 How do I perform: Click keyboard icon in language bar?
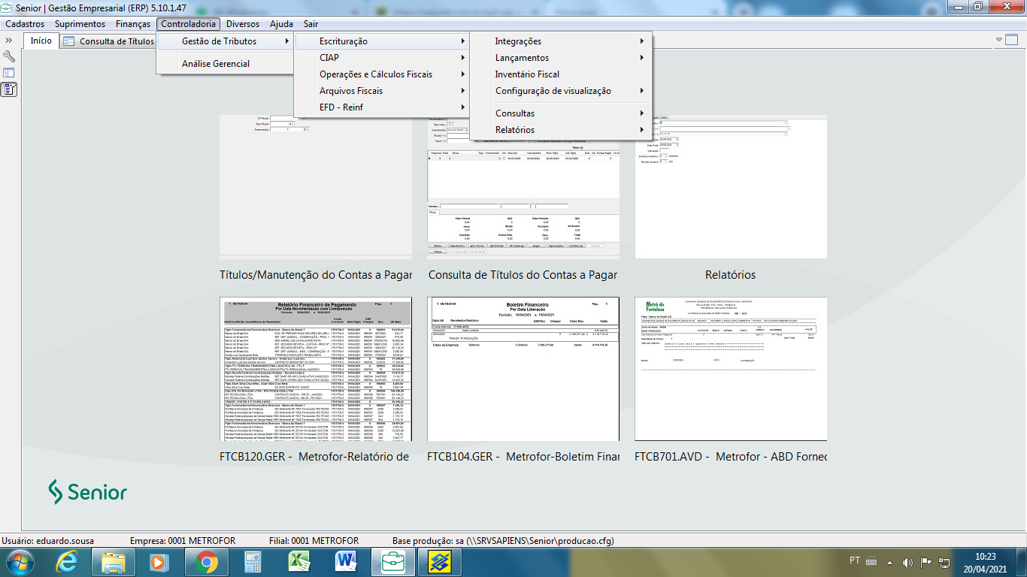point(872,560)
